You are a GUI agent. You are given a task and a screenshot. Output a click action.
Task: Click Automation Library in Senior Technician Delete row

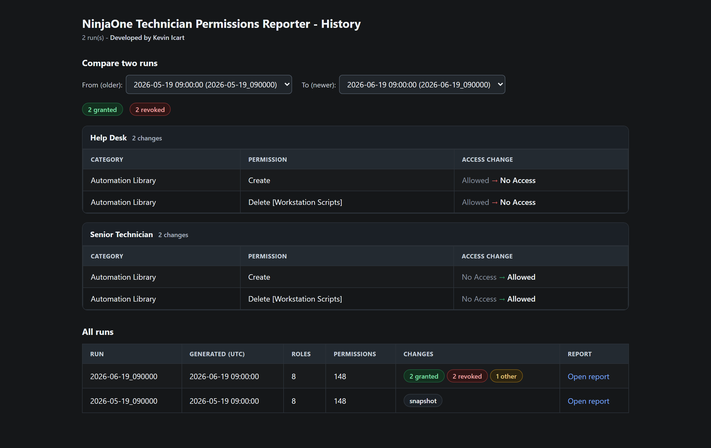(x=123, y=299)
